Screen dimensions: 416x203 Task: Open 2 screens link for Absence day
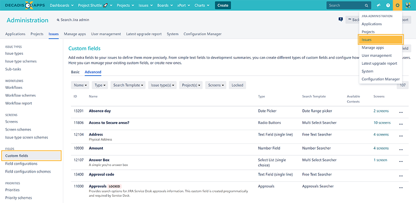coord(381,111)
